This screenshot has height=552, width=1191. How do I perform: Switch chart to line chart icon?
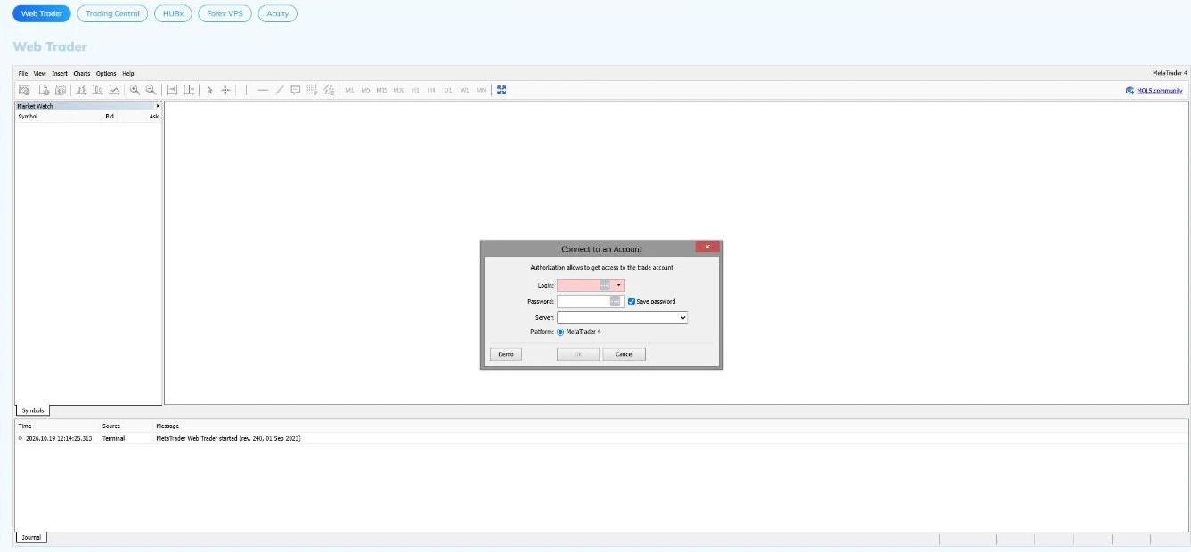(x=115, y=90)
